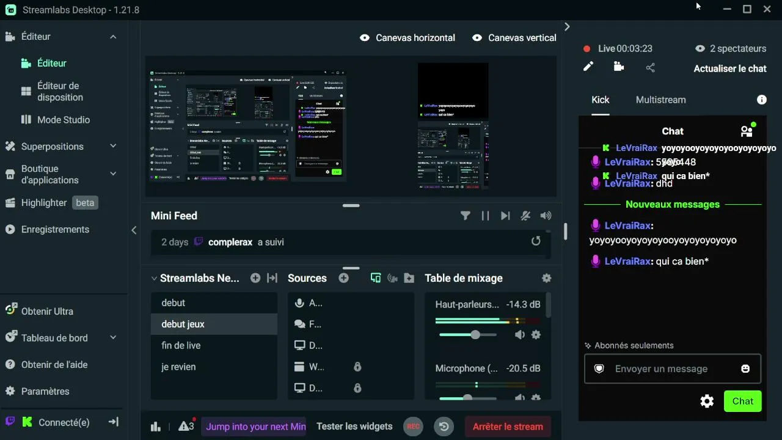The image size is (782, 440).
Task: Click the camera studio icon in Sources header
Action: point(392,278)
